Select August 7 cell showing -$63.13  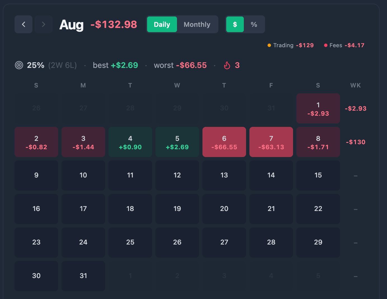click(271, 142)
